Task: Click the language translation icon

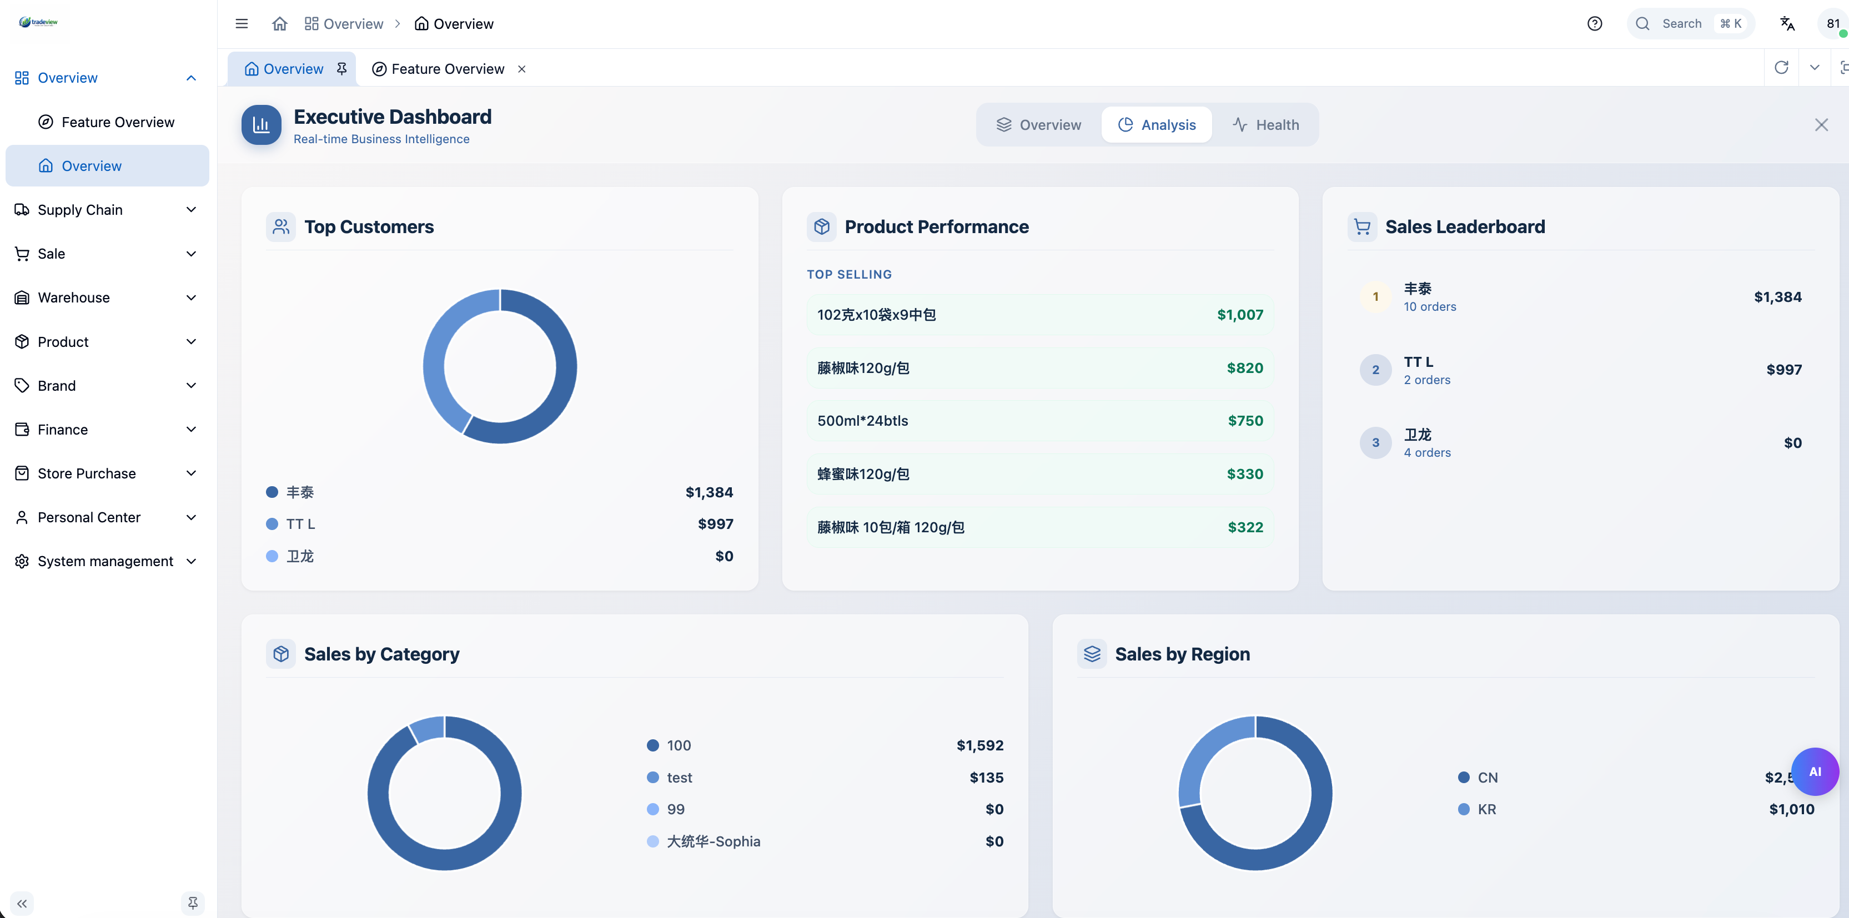Action: pos(1787,24)
